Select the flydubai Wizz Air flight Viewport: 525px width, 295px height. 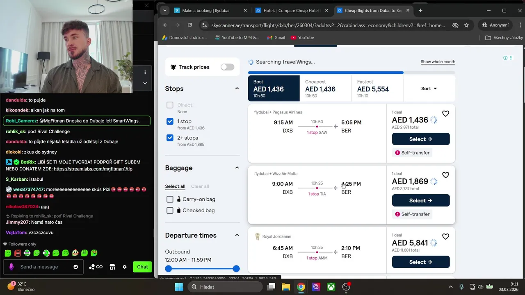pos(421,200)
